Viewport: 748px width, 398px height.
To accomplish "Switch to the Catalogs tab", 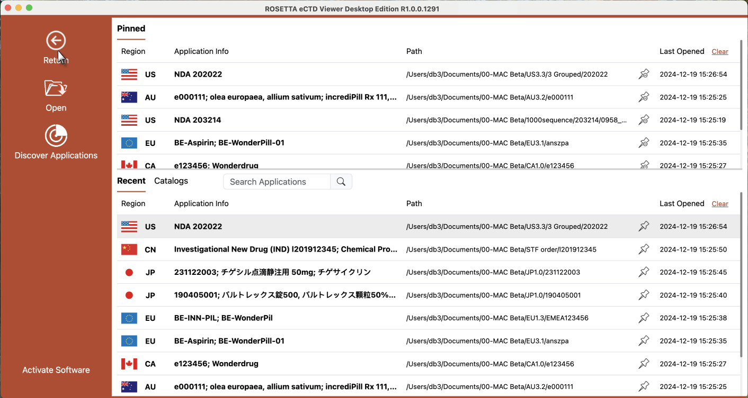I will [x=171, y=181].
